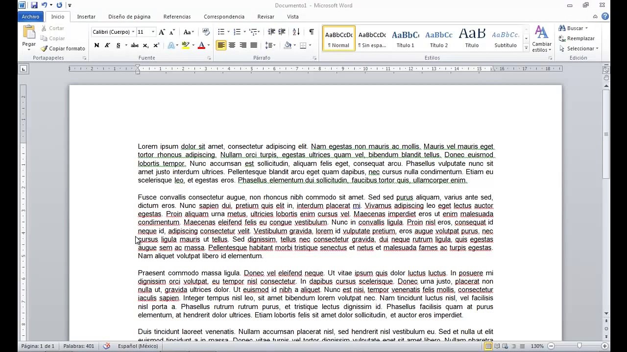Click the zoom out minus button
This screenshot has height=352, width=627.
(x=551, y=346)
